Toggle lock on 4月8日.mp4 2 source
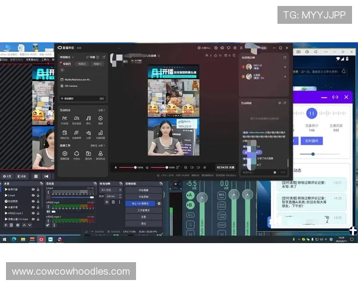358x286 pixels. (x=38, y=213)
